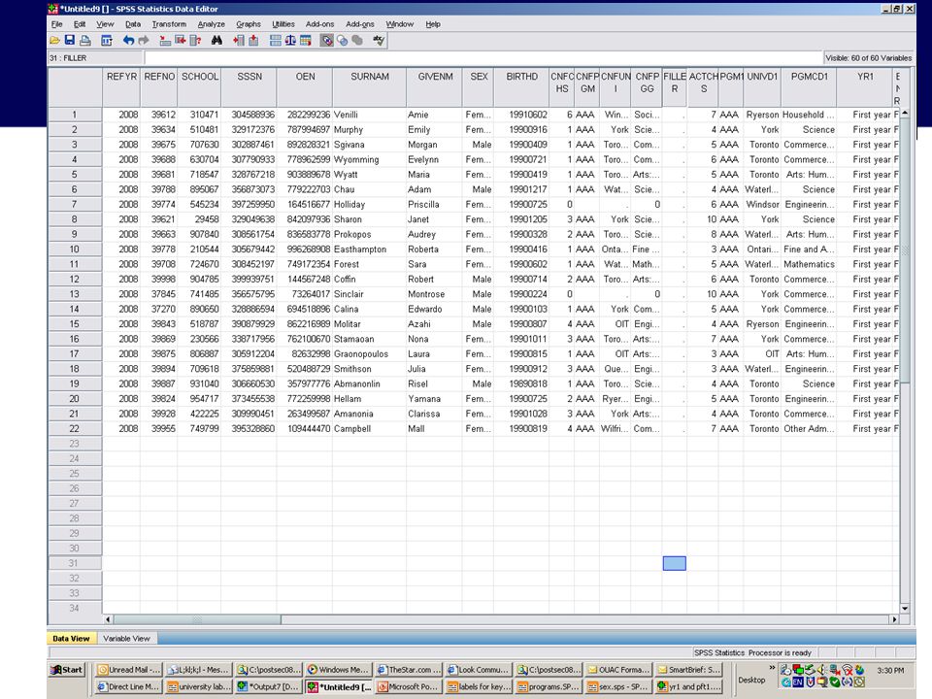The width and height of the screenshot is (932, 699).
Task: Save the file with the floppy disk icon
Action: pos(70,41)
